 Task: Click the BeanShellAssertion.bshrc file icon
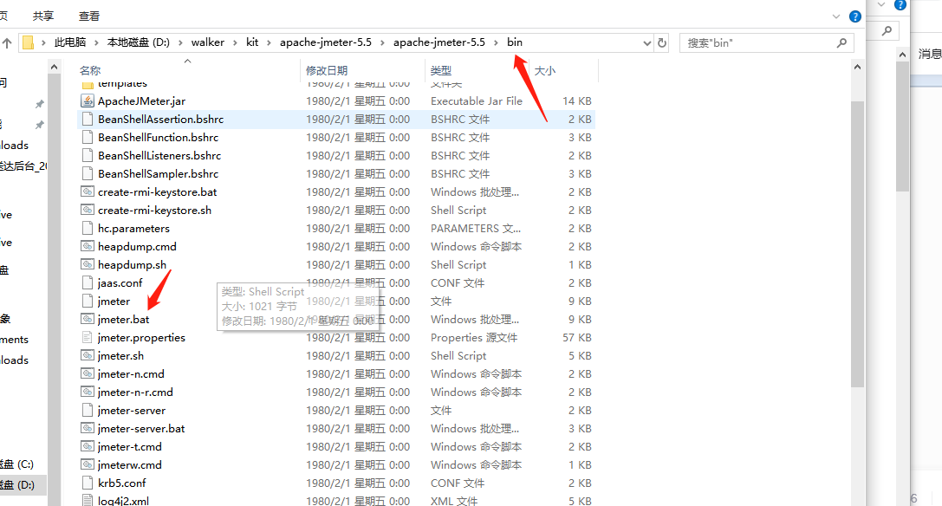pyautogui.click(x=88, y=119)
